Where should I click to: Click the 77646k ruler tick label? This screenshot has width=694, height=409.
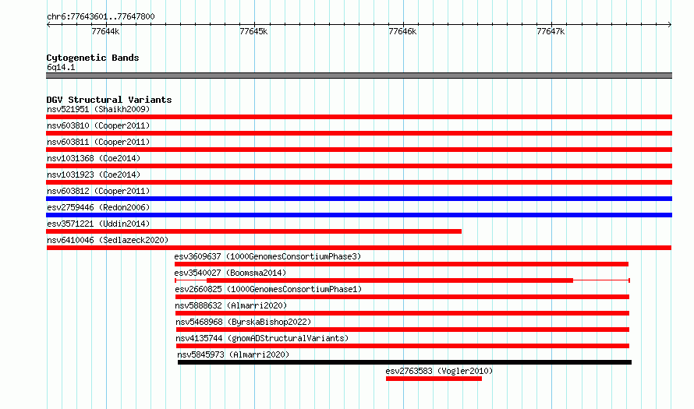402,31
